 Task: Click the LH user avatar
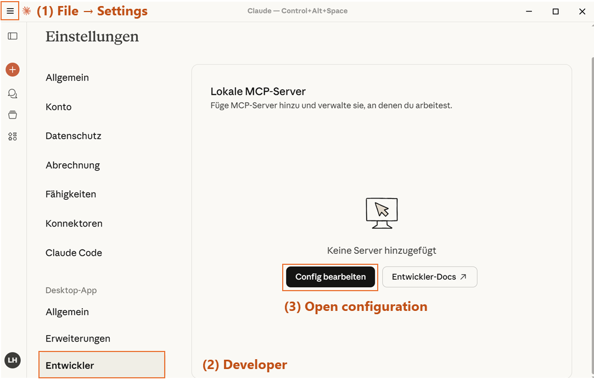[13, 360]
